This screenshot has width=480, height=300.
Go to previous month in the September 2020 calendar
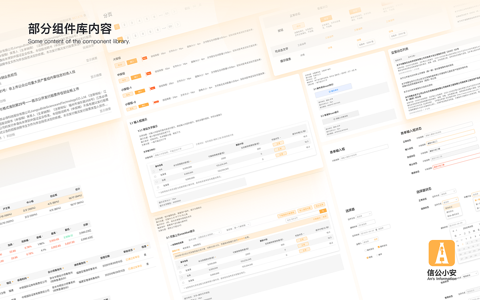coord(456,230)
